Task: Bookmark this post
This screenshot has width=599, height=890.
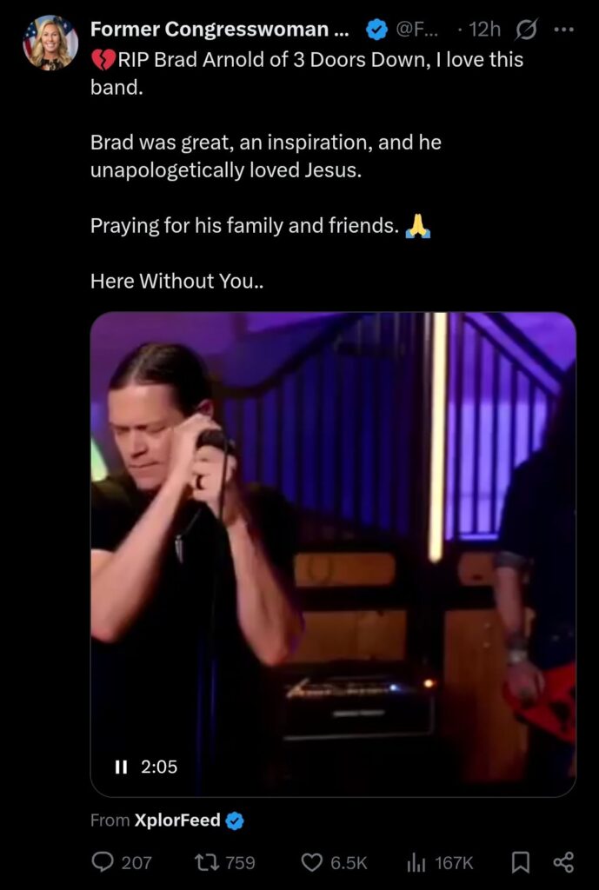Action: coord(520,863)
